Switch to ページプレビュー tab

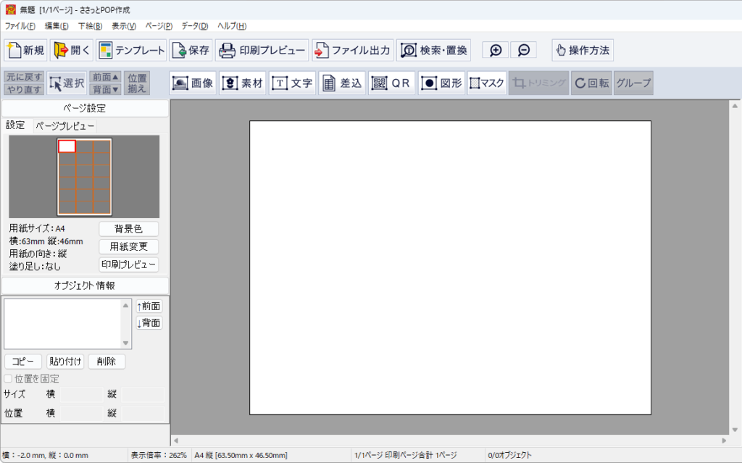64,126
